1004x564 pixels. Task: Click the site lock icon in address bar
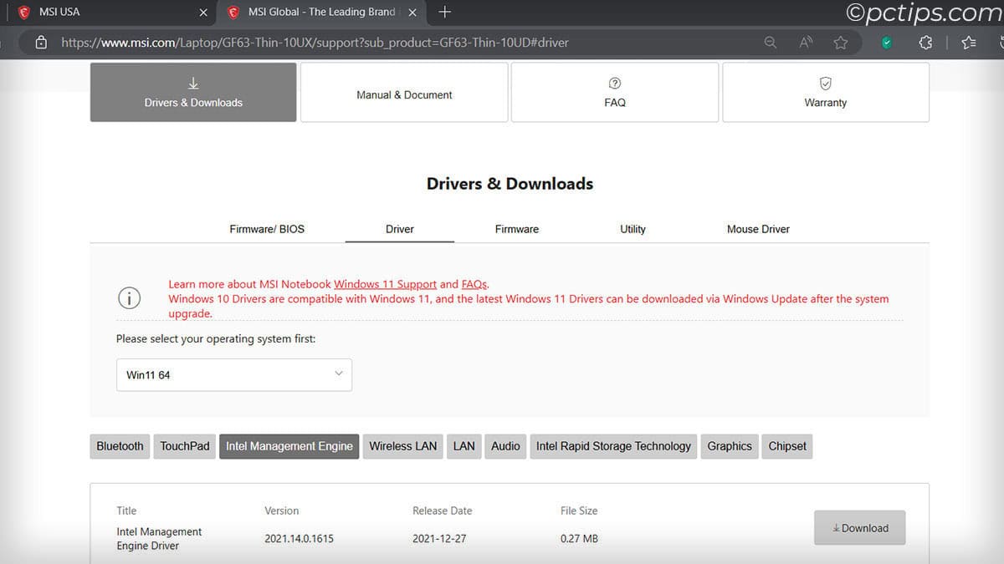[41, 43]
